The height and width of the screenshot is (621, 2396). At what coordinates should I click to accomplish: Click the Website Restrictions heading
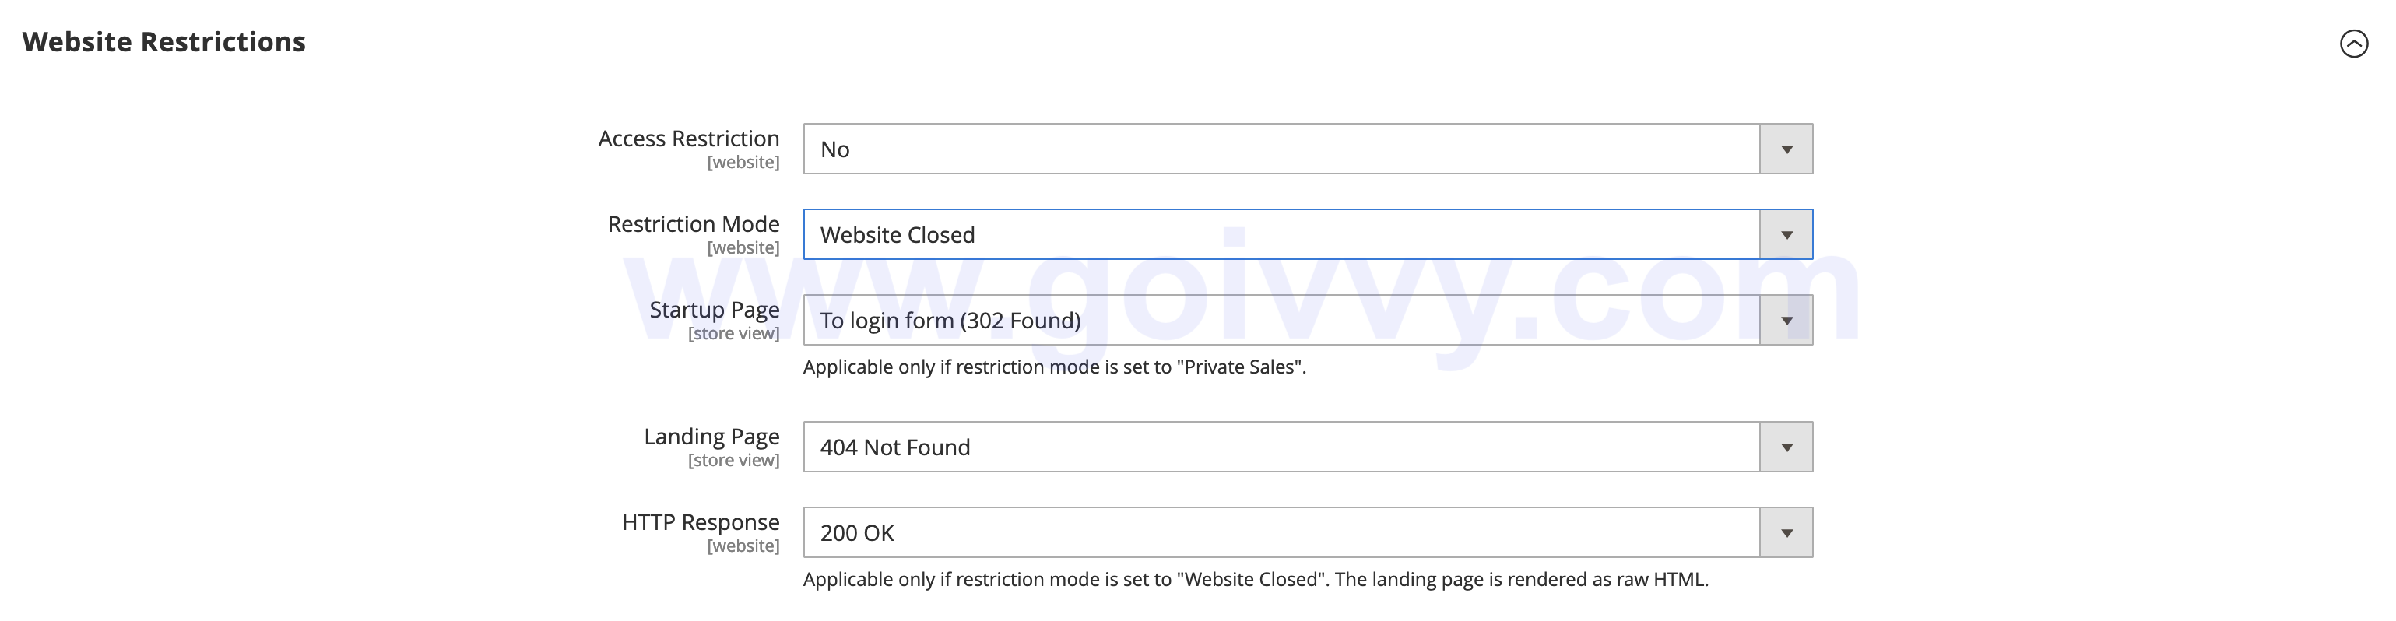164,41
